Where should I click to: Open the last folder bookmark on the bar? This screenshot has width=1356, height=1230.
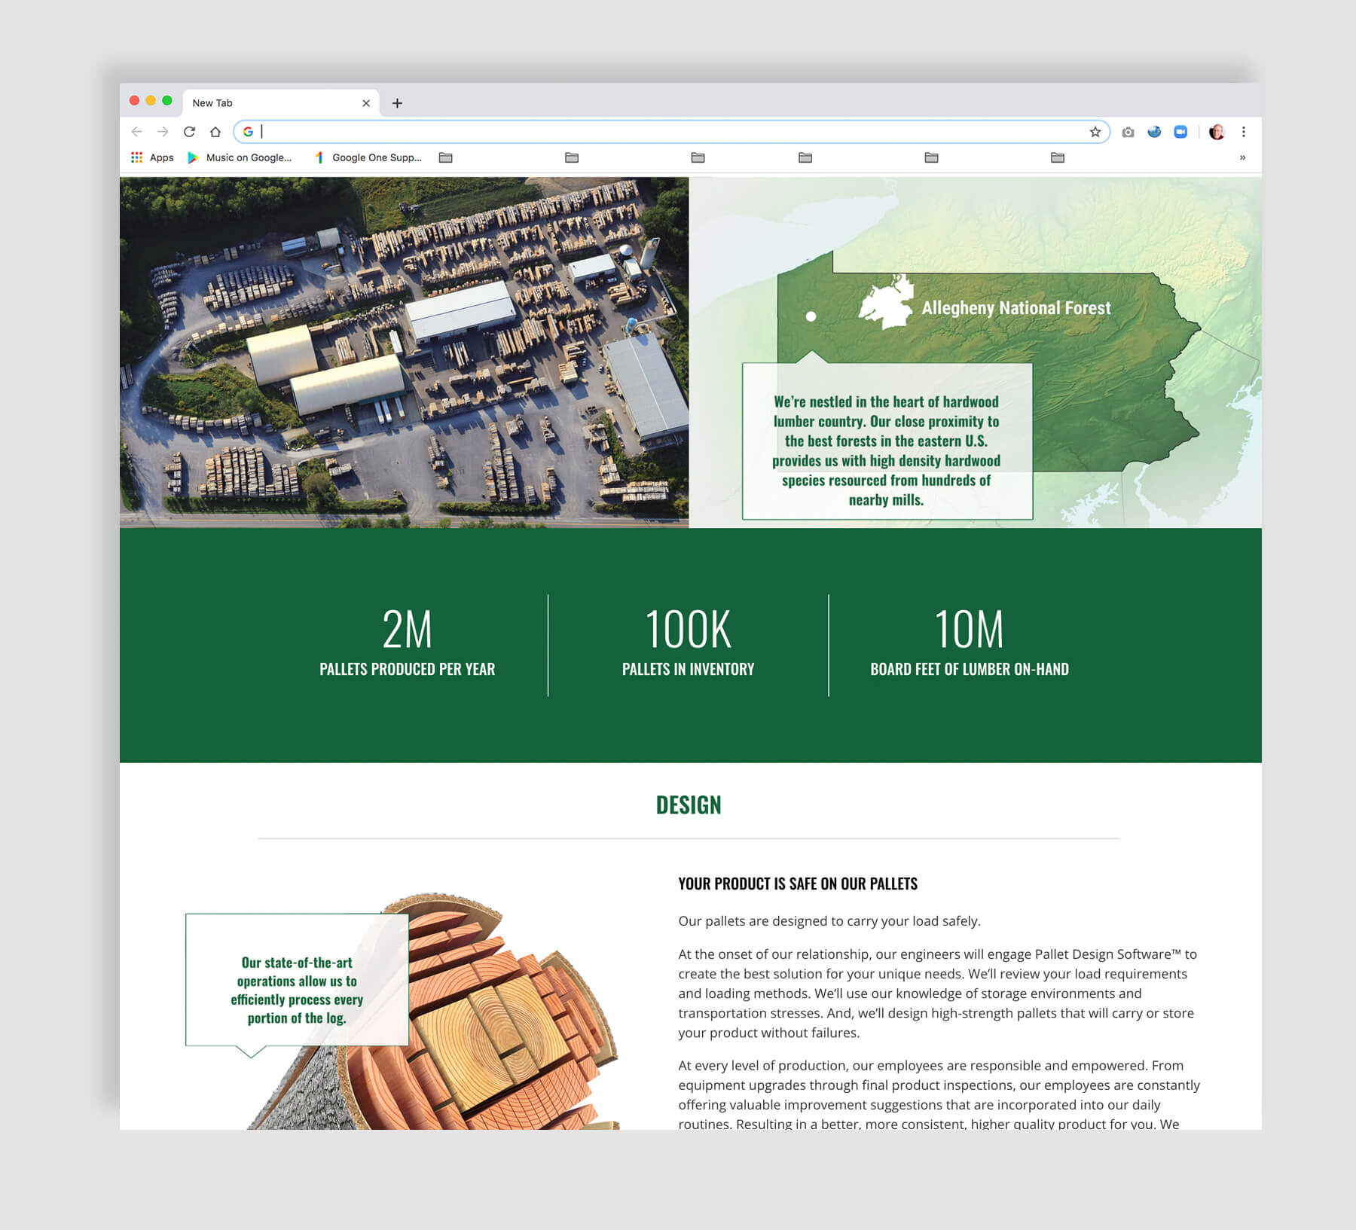[1058, 157]
